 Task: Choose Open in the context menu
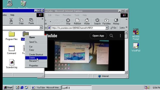pos(36,37)
